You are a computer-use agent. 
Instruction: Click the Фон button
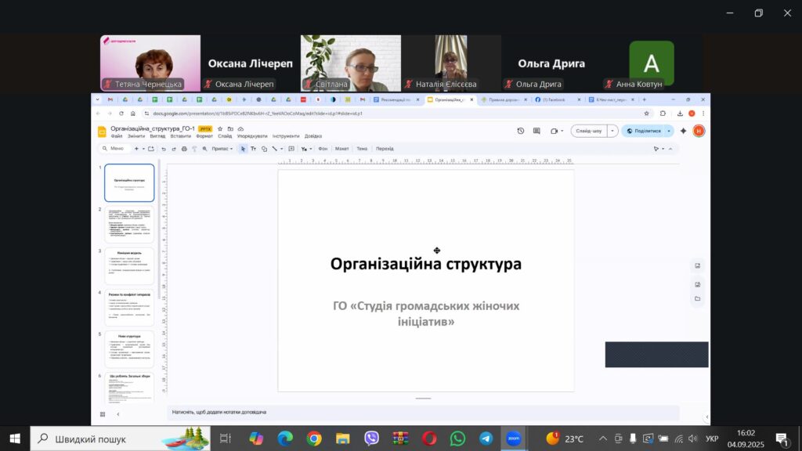coord(323,149)
